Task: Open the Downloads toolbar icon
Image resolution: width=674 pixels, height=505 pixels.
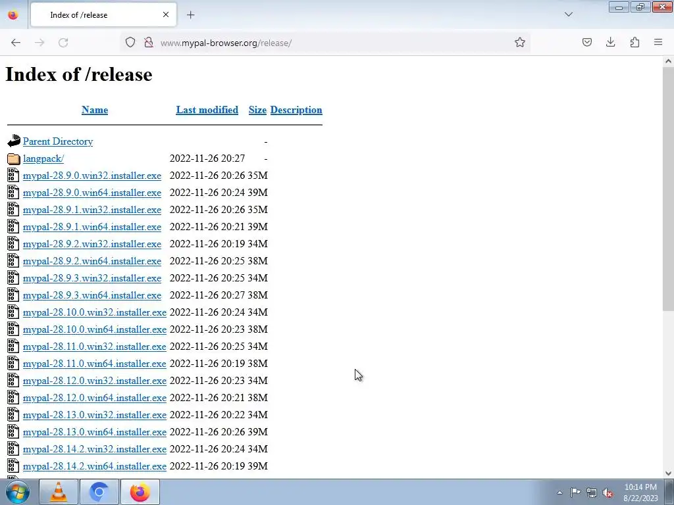Action: pyautogui.click(x=610, y=43)
